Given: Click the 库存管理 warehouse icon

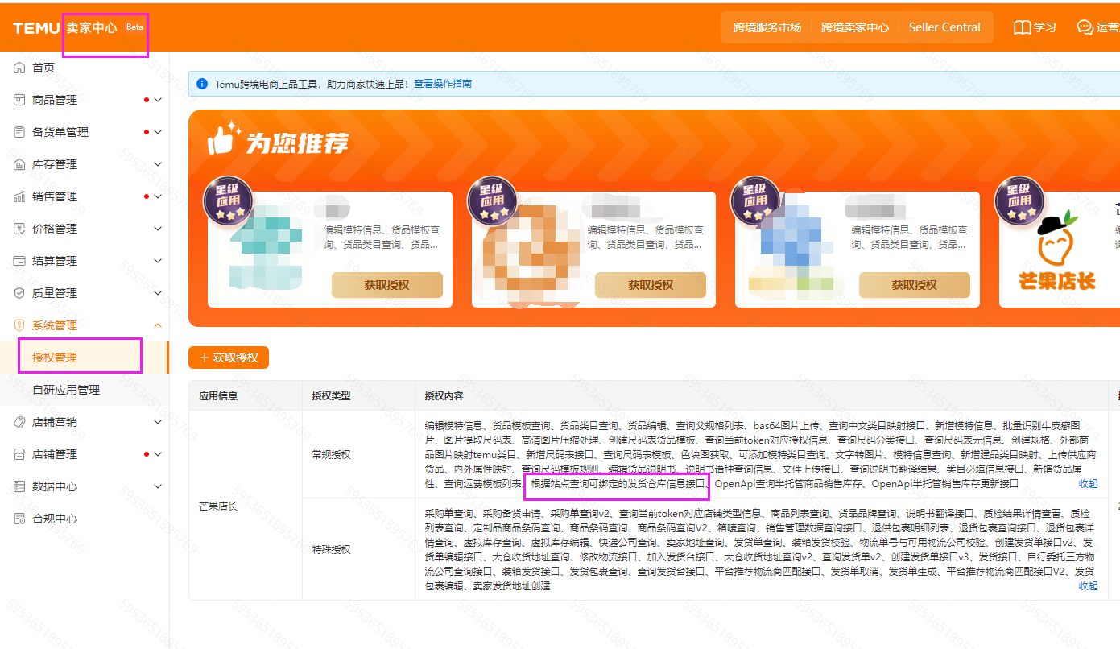Looking at the screenshot, I should pos(19,164).
